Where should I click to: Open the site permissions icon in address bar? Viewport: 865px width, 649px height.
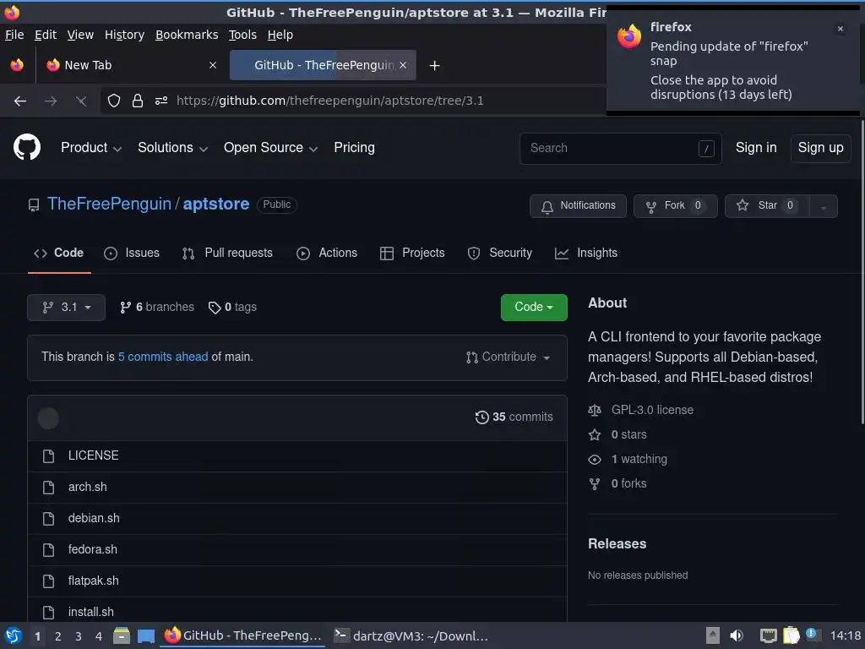point(161,101)
